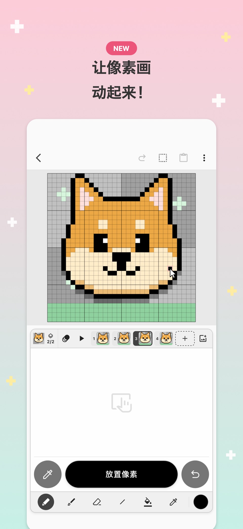Select the paint bucket fill tool
Screen dimensions: 243x529
coord(148,502)
